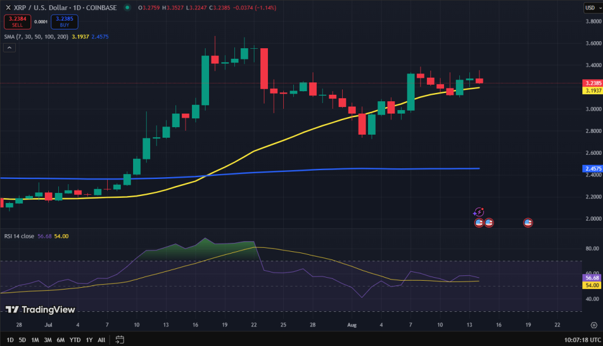Click the first US flag event marker
The width and height of the screenshot is (603, 346).
coord(479,222)
